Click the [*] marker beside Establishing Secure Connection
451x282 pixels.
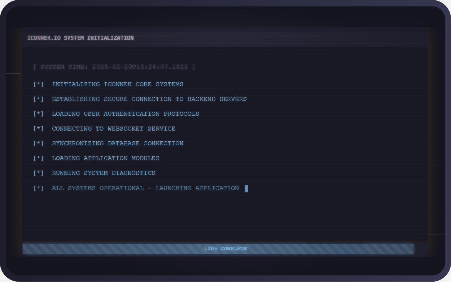click(38, 99)
